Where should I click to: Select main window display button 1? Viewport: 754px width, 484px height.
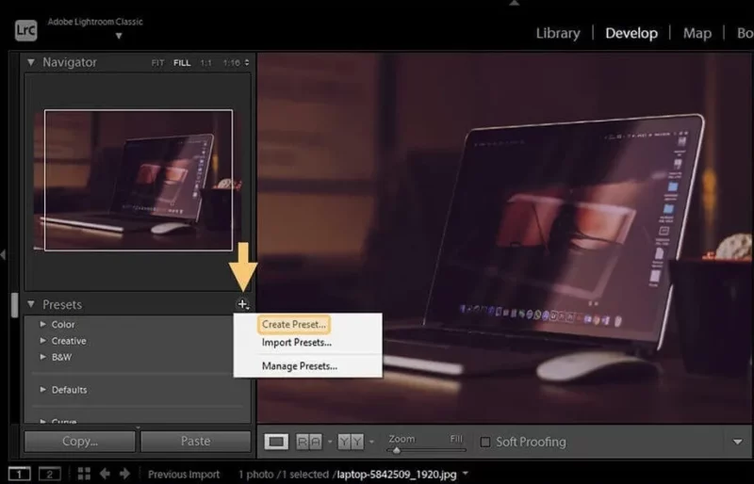(19, 475)
